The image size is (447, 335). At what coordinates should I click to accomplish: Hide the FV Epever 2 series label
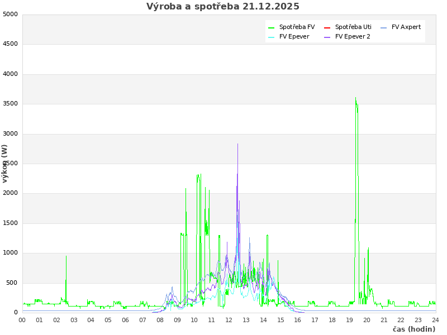(x=353, y=37)
